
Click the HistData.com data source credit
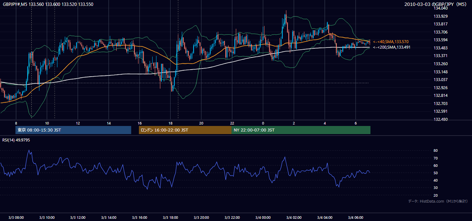tap(438, 201)
